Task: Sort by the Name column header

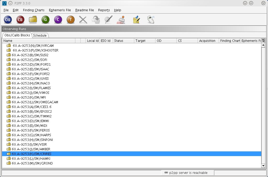Action: tap(39, 41)
